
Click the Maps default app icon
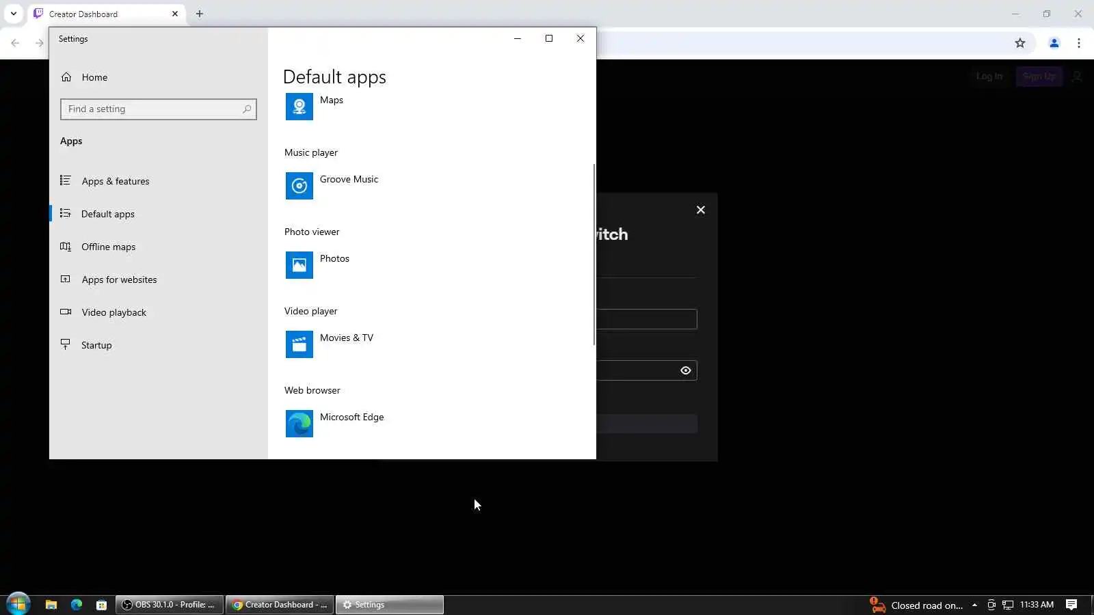click(x=299, y=107)
